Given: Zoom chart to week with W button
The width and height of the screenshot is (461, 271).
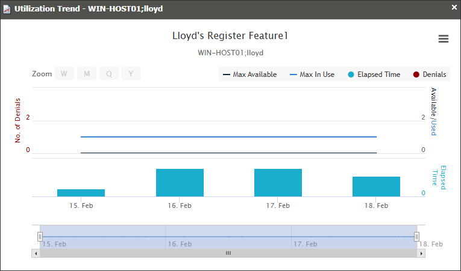Looking at the screenshot, I should [x=64, y=74].
